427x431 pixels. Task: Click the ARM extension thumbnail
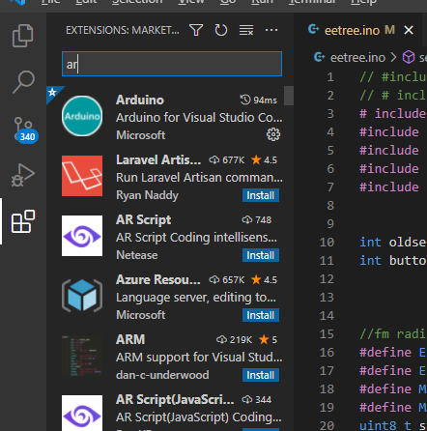pos(82,356)
